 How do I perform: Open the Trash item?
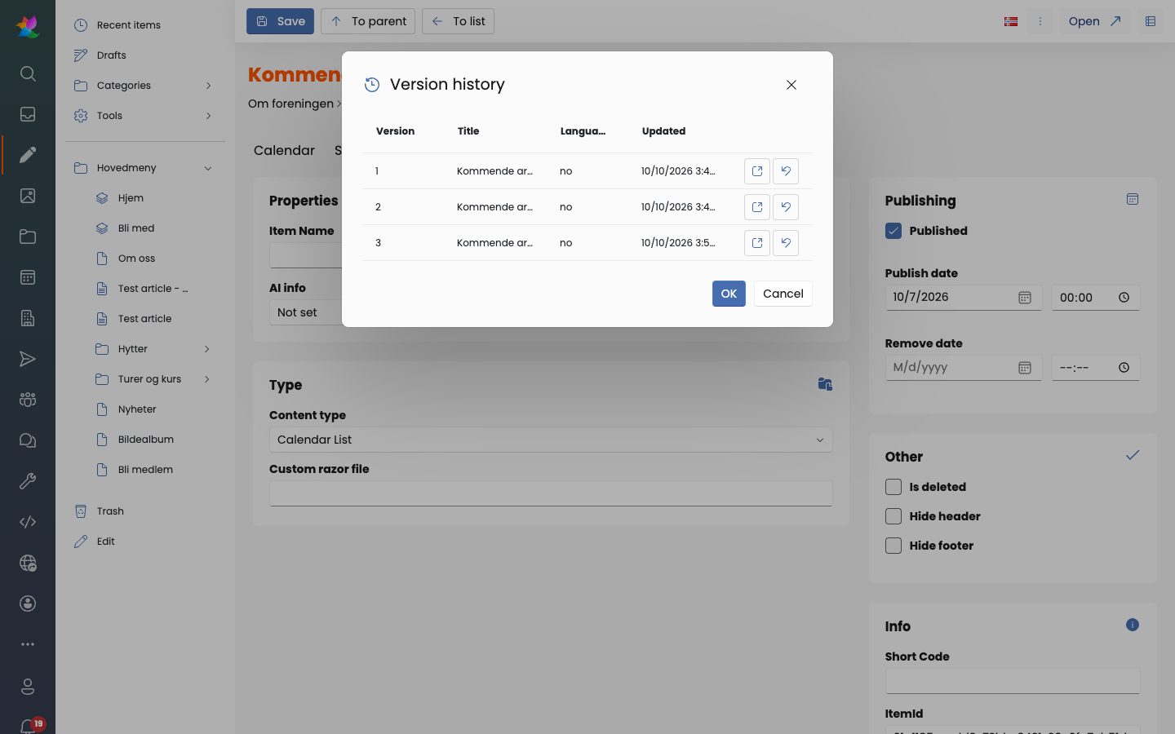point(110,511)
